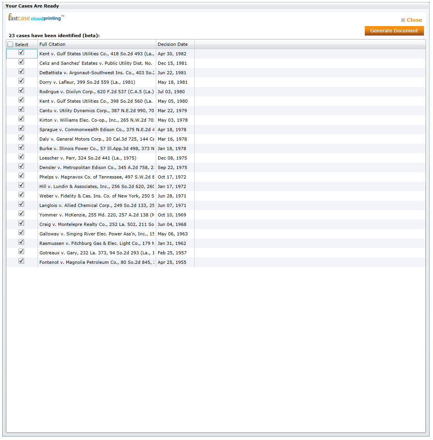Screen dimensions: 433x440
Task: Click the Feb 25, 1957 date cell
Action: [x=175, y=253]
